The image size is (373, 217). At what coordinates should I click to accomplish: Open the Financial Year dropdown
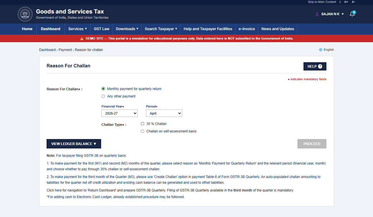click(x=120, y=113)
